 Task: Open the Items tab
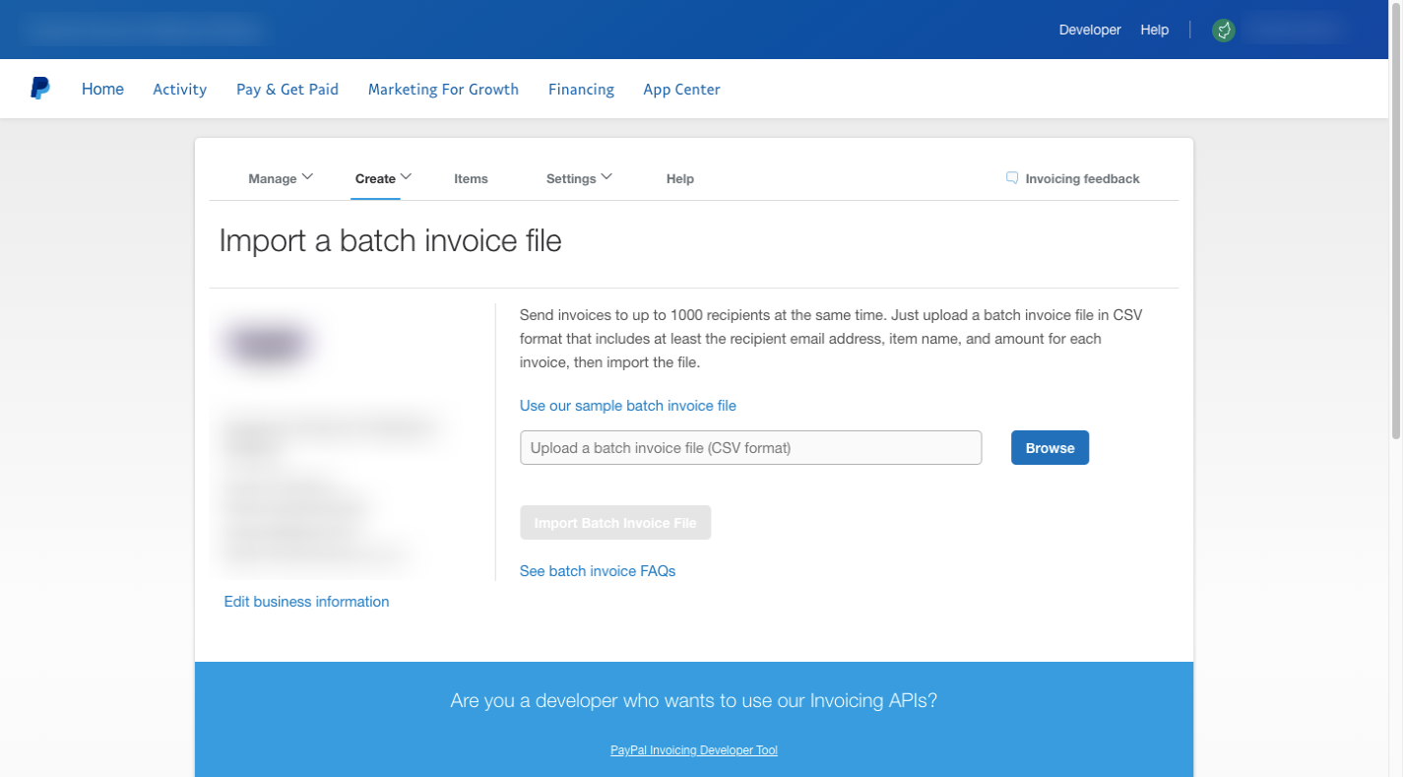pyautogui.click(x=471, y=178)
